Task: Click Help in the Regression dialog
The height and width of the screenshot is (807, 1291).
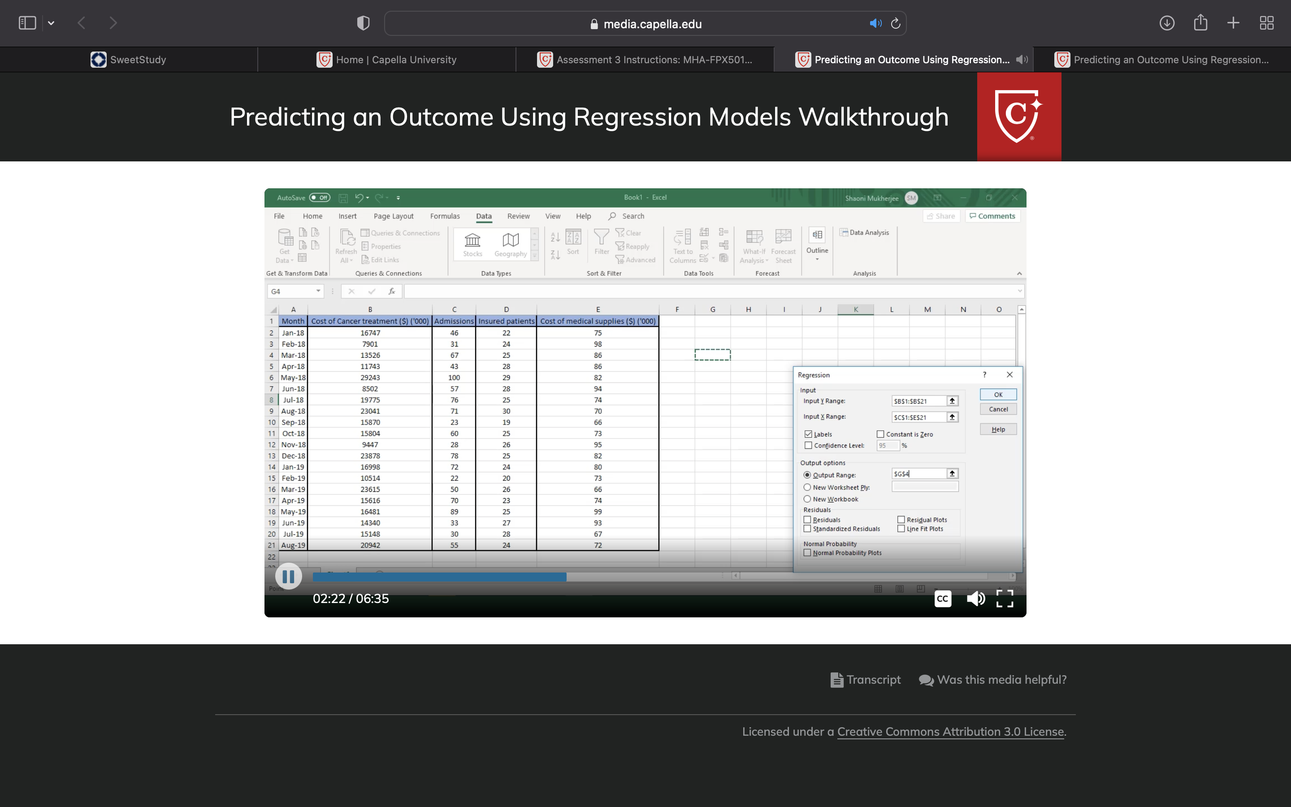Action: coord(998,429)
